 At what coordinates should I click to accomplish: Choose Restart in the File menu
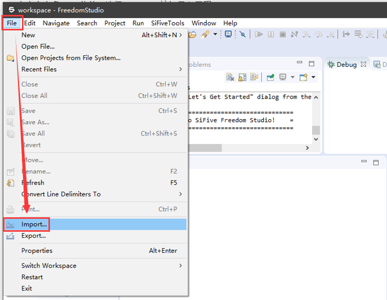click(95, 277)
